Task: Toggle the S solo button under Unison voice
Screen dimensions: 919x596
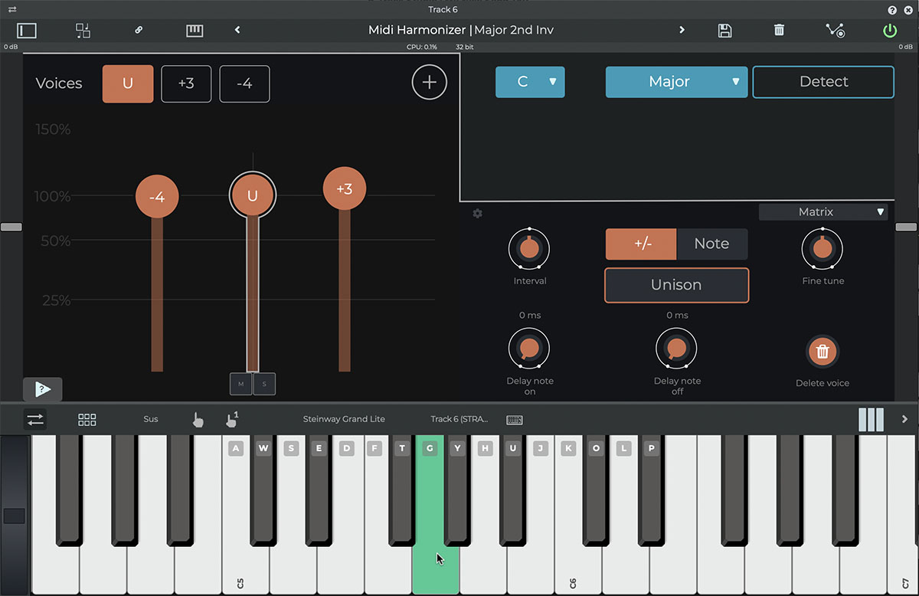Action: point(264,384)
